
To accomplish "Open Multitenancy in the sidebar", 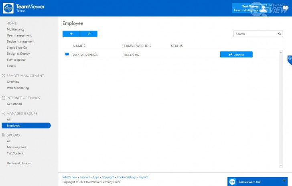I will click(16, 29).
